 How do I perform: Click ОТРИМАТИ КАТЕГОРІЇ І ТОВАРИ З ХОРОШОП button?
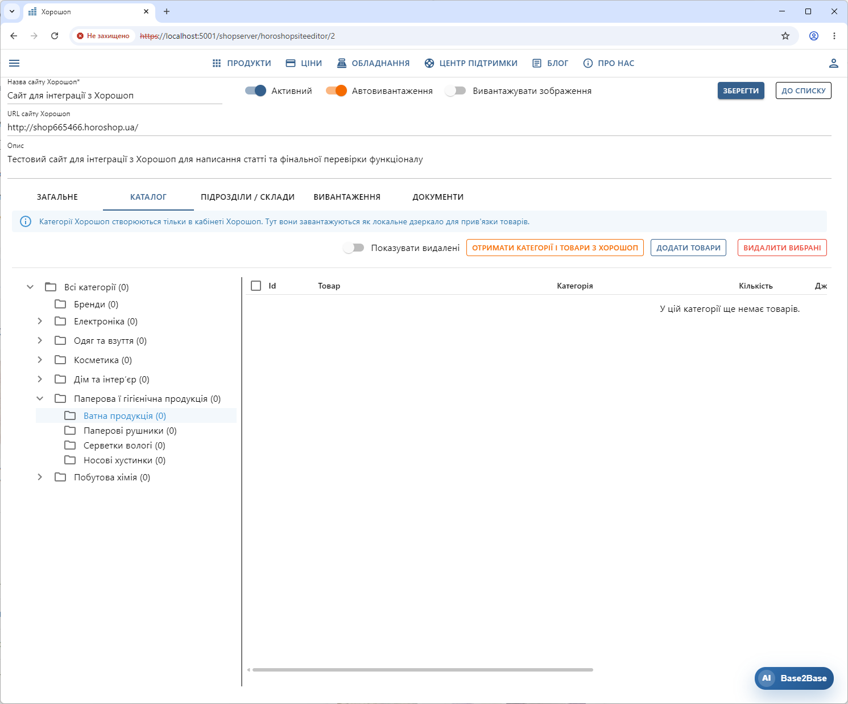click(555, 248)
